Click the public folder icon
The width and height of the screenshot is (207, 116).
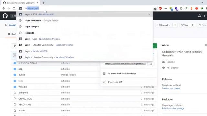(x=15, y=75)
